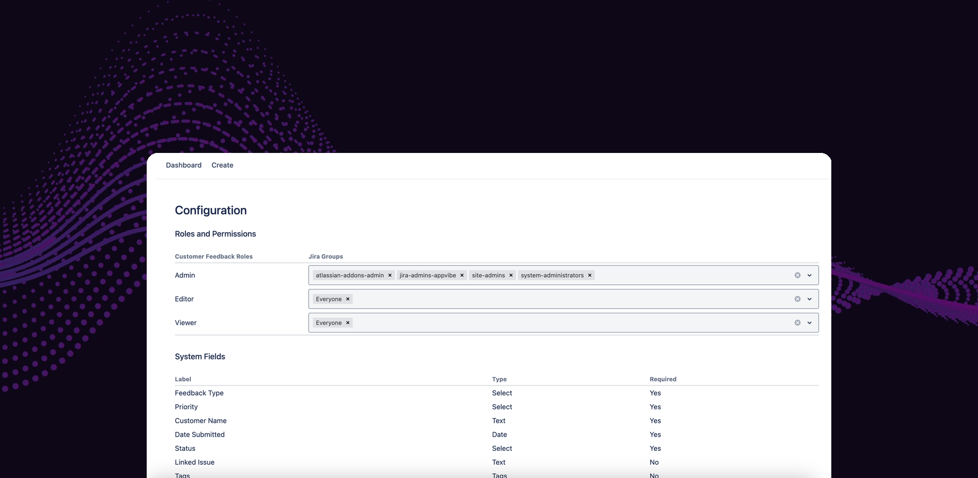Viewport: 978px width, 478px height.
Task: Remove the atlassian-addons-admin group tag
Action: pyautogui.click(x=390, y=275)
